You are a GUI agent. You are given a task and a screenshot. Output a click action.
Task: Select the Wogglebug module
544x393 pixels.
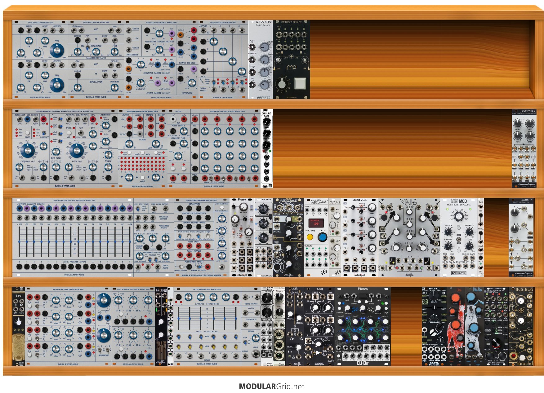(x=288, y=237)
